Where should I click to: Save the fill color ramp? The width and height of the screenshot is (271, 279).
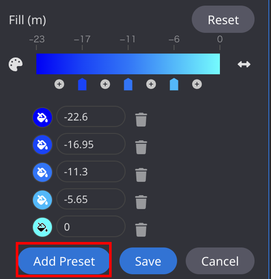click(x=148, y=261)
